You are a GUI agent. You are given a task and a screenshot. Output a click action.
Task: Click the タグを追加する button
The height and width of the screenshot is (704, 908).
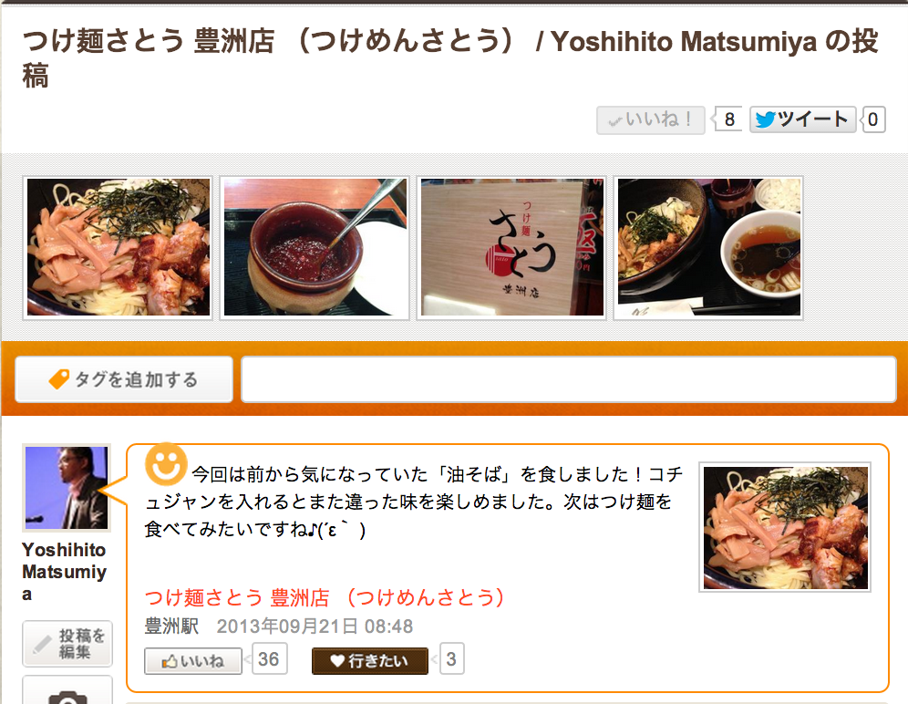point(124,379)
